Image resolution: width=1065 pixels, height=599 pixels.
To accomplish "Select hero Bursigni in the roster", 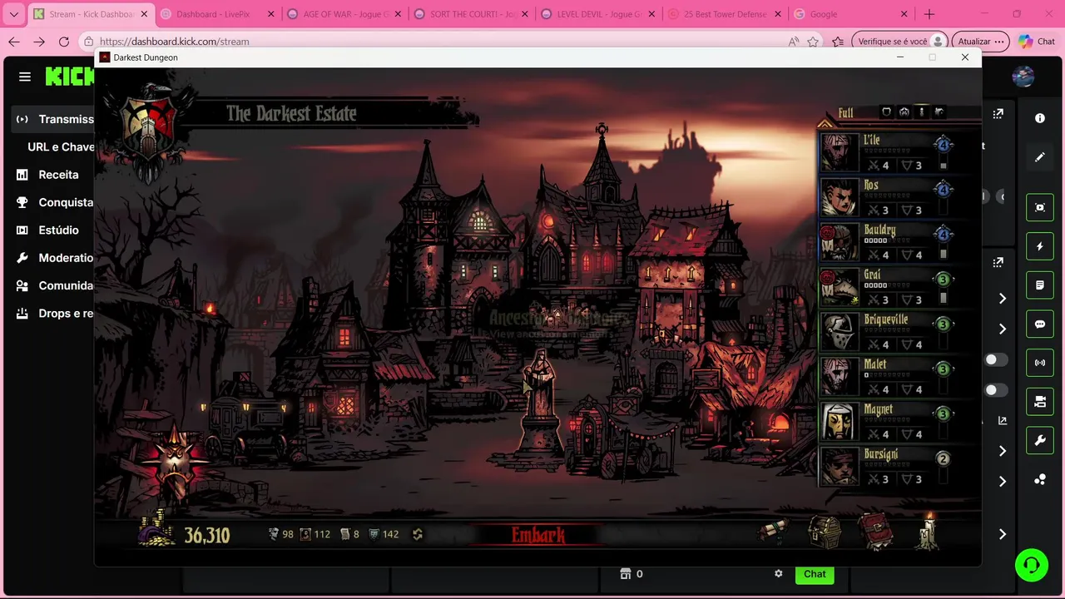I will pos(886,466).
